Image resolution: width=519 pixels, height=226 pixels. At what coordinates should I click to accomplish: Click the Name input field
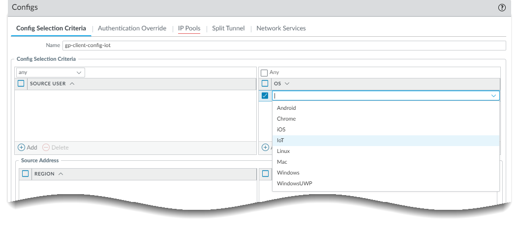click(x=284, y=46)
